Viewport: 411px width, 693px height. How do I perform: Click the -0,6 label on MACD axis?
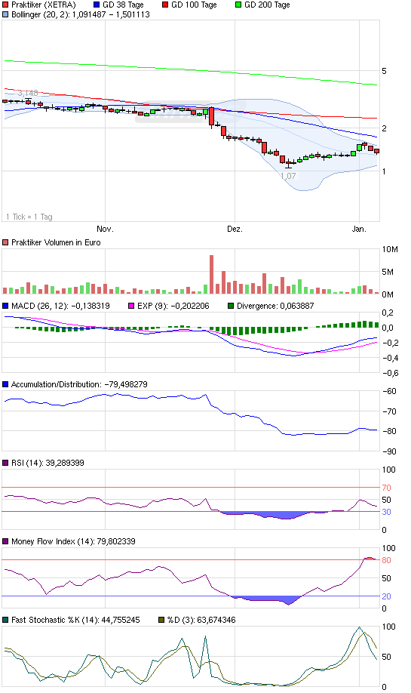pos(390,373)
